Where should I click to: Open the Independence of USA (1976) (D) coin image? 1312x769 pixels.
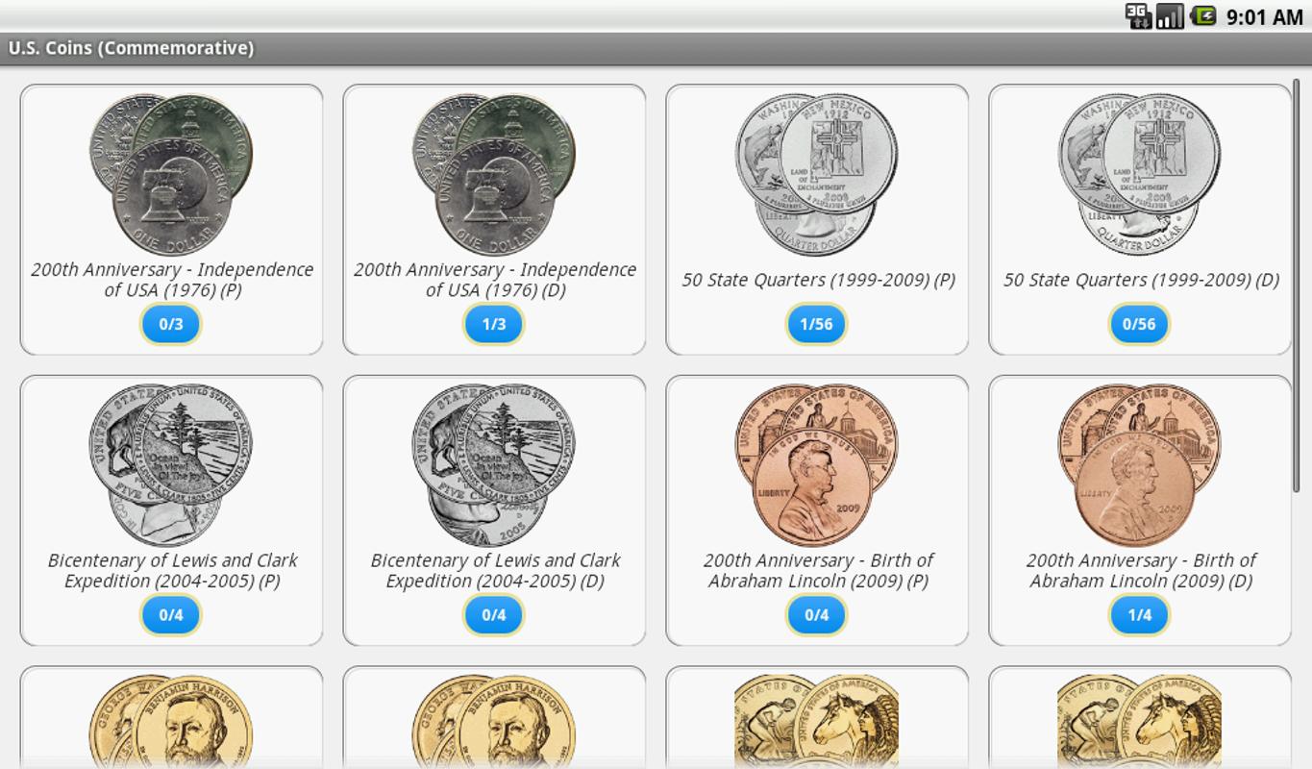click(x=494, y=174)
